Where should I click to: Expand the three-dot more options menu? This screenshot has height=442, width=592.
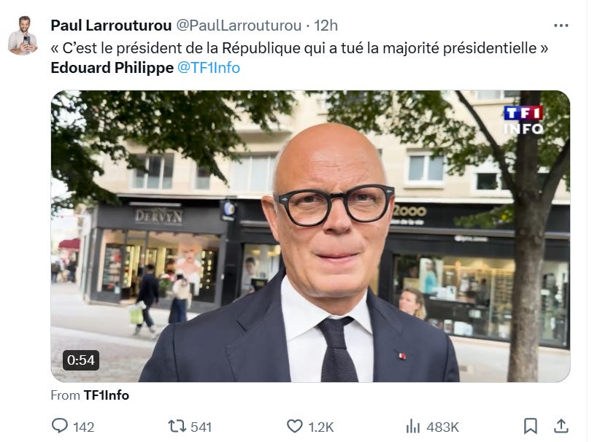[x=561, y=26]
